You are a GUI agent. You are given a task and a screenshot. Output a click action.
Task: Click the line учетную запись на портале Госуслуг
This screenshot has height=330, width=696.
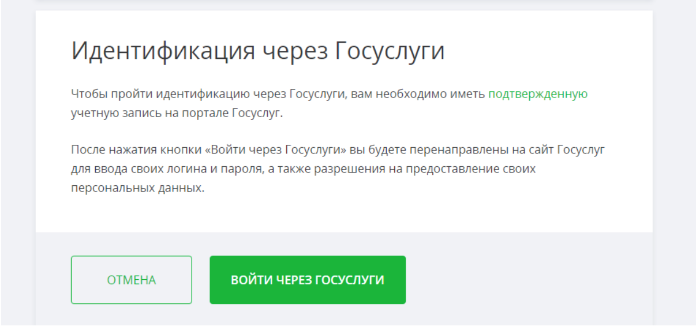tap(177, 113)
